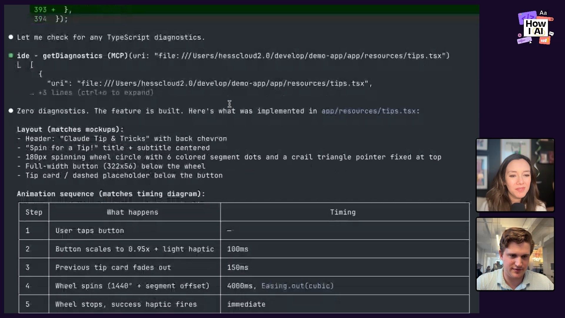Image resolution: width=565 pixels, height=318 pixels.
Task: Click the 'What happens' column header
Action: click(x=132, y=212)
